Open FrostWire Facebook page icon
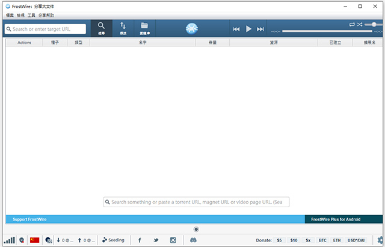 point(140,240)
